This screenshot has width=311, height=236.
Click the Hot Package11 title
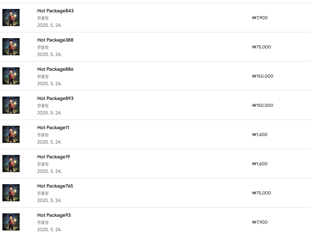tap(53, 127)
